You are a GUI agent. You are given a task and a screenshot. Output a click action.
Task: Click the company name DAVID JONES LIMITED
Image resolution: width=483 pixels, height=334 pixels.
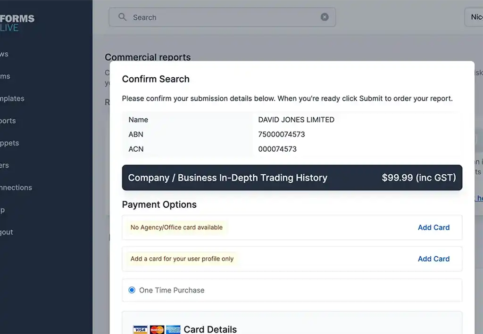[296, 120]
